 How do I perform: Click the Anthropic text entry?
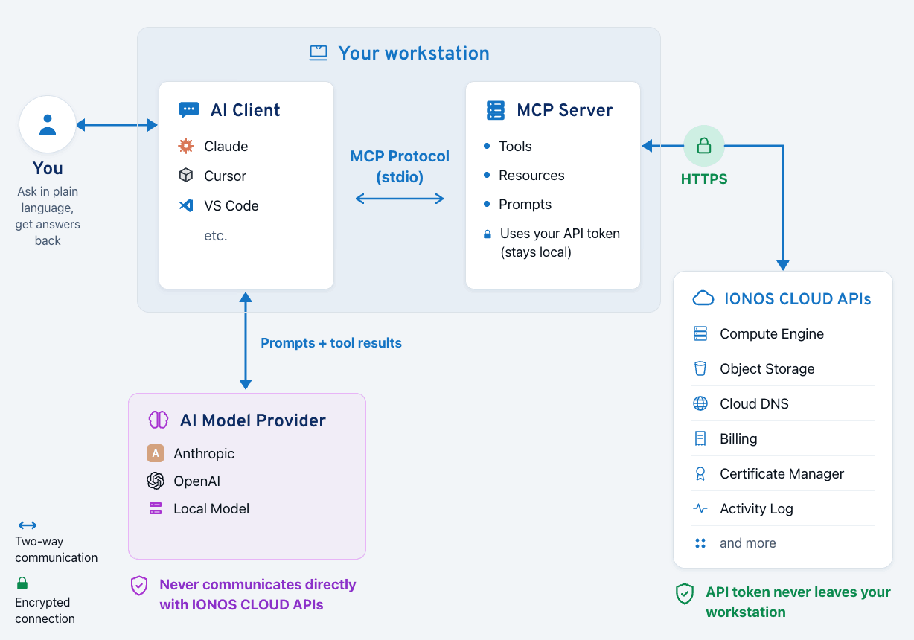(x=204, y=454)
